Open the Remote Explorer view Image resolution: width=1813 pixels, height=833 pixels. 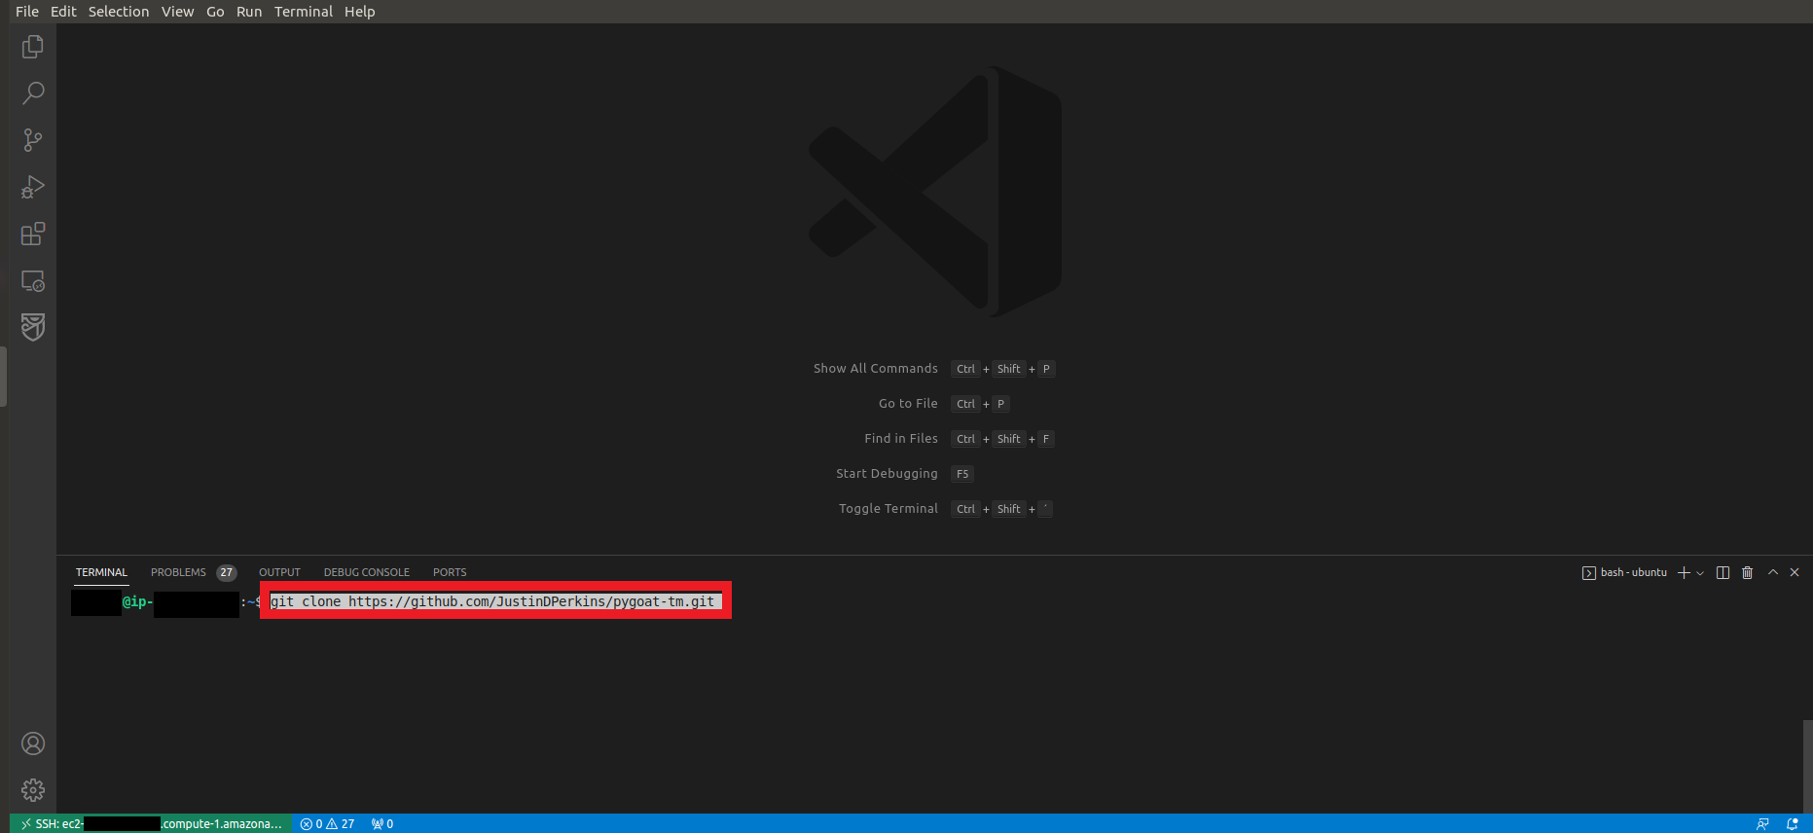point(33,280)
